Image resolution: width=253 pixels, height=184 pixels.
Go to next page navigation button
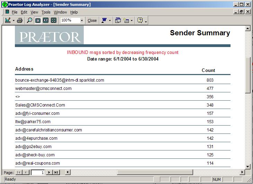(x=49, y=172)
